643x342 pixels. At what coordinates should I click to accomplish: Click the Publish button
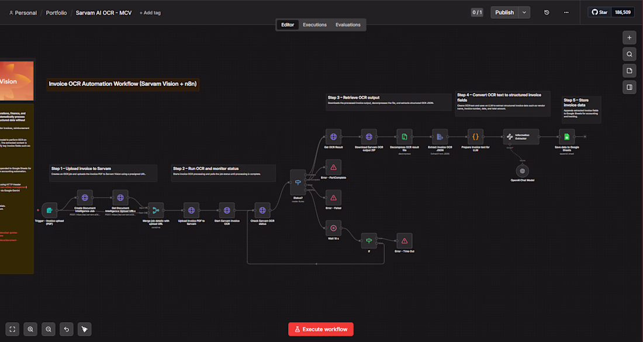(504, 12)
